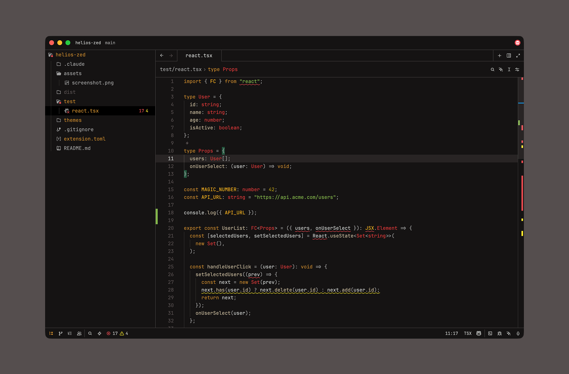Open the .gitignore file
Viewport: 569px width, 374px height.
point(100,130)
